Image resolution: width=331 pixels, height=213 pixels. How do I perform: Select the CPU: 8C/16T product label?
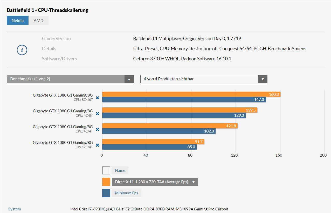[83, 100]
